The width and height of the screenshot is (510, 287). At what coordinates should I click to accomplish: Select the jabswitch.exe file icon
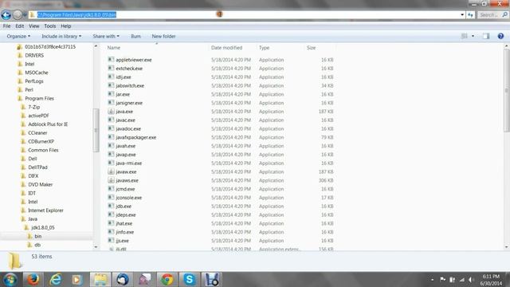(x=111, y=85)
